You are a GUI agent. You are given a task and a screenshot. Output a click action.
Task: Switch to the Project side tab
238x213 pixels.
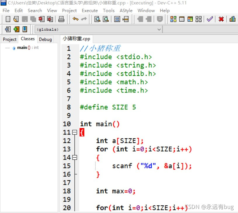(10, 39)
